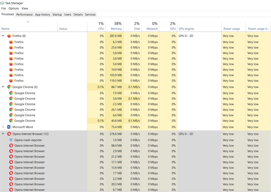Click icon of Chrome process using 40.8 MB
Screen dimensions: 271x192
[x=11, y=120]
